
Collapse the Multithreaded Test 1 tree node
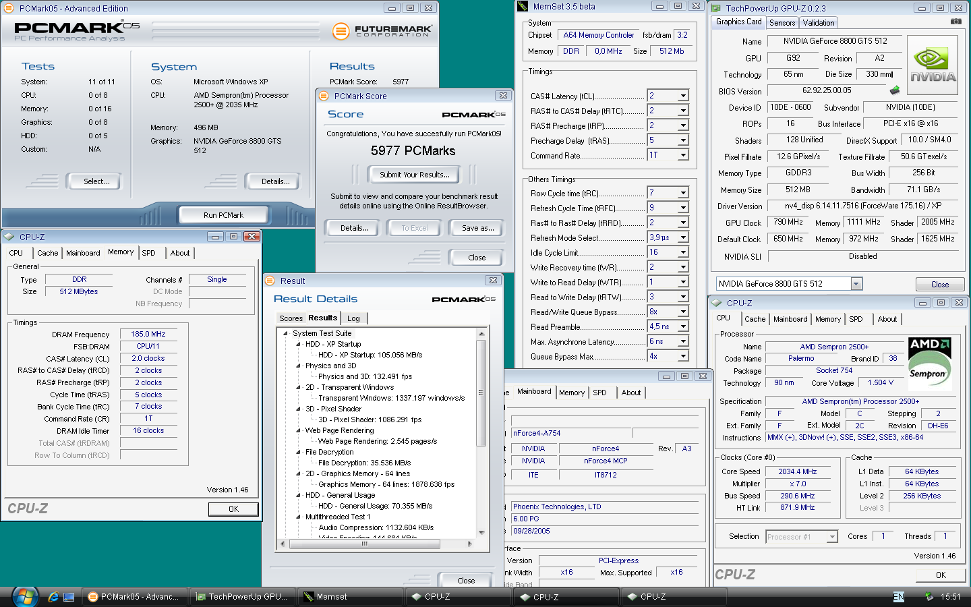[x=298, y=517]
